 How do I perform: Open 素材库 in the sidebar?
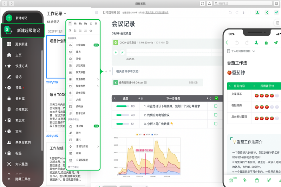(20, 99)
